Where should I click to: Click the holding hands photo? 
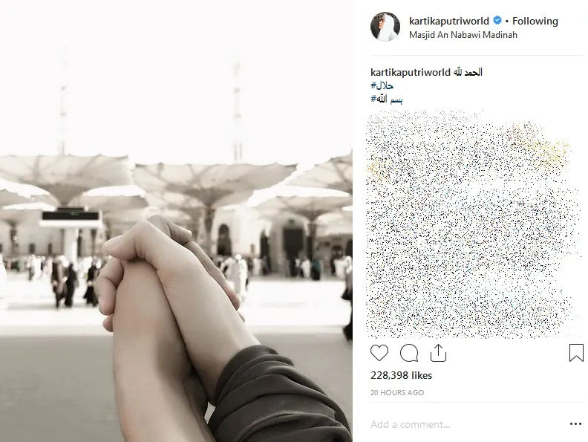(x=176, y=221)
